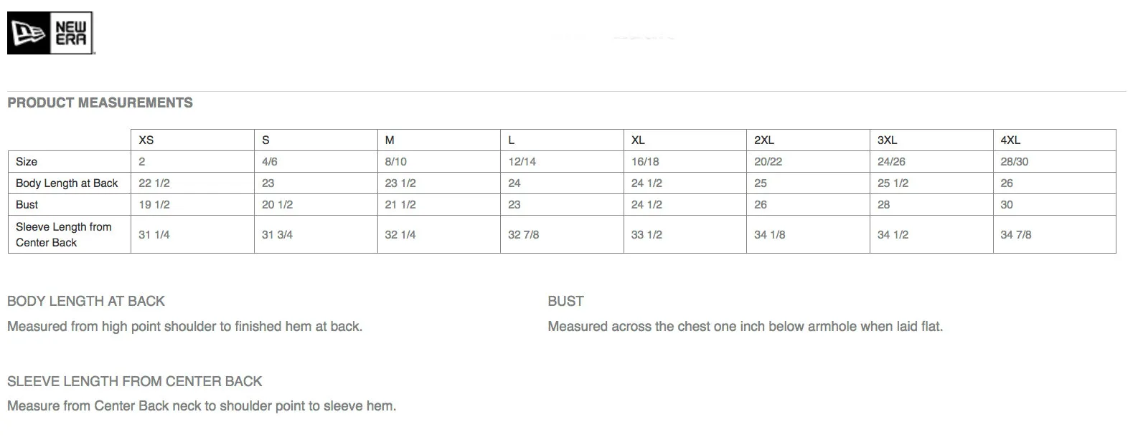1138x442 pixels.
Task: Click the 34 7/8 sleeve length cell
Action: (1054, 234)
